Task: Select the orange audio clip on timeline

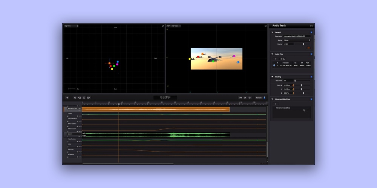Action: (156, 109)
